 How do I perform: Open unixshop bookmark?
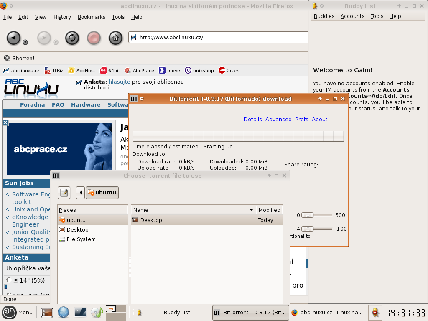click(x=199, y=70)
